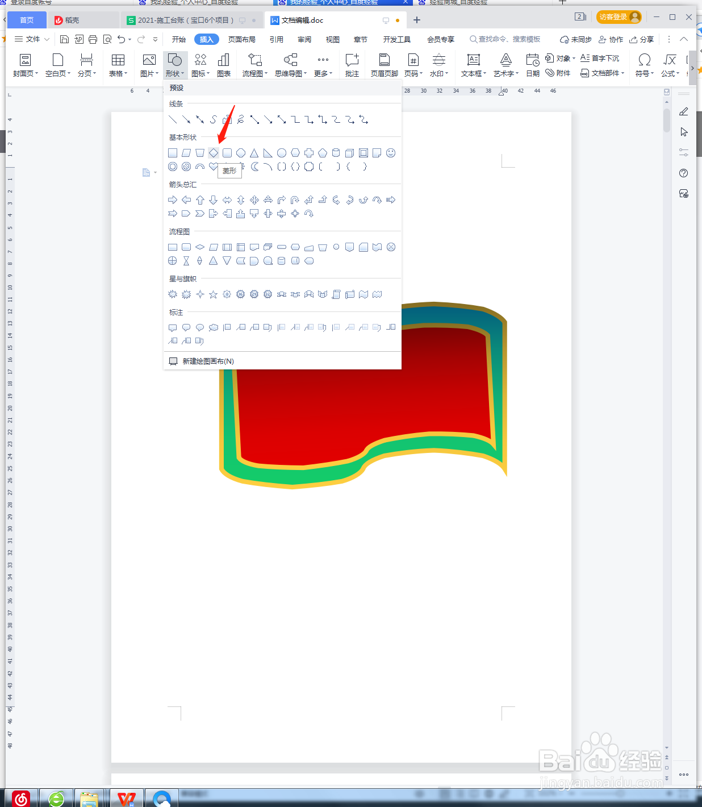Viewport: 702px width, 807px height.
Task: Select the cross basic shape
Action: tap(309, 153)
